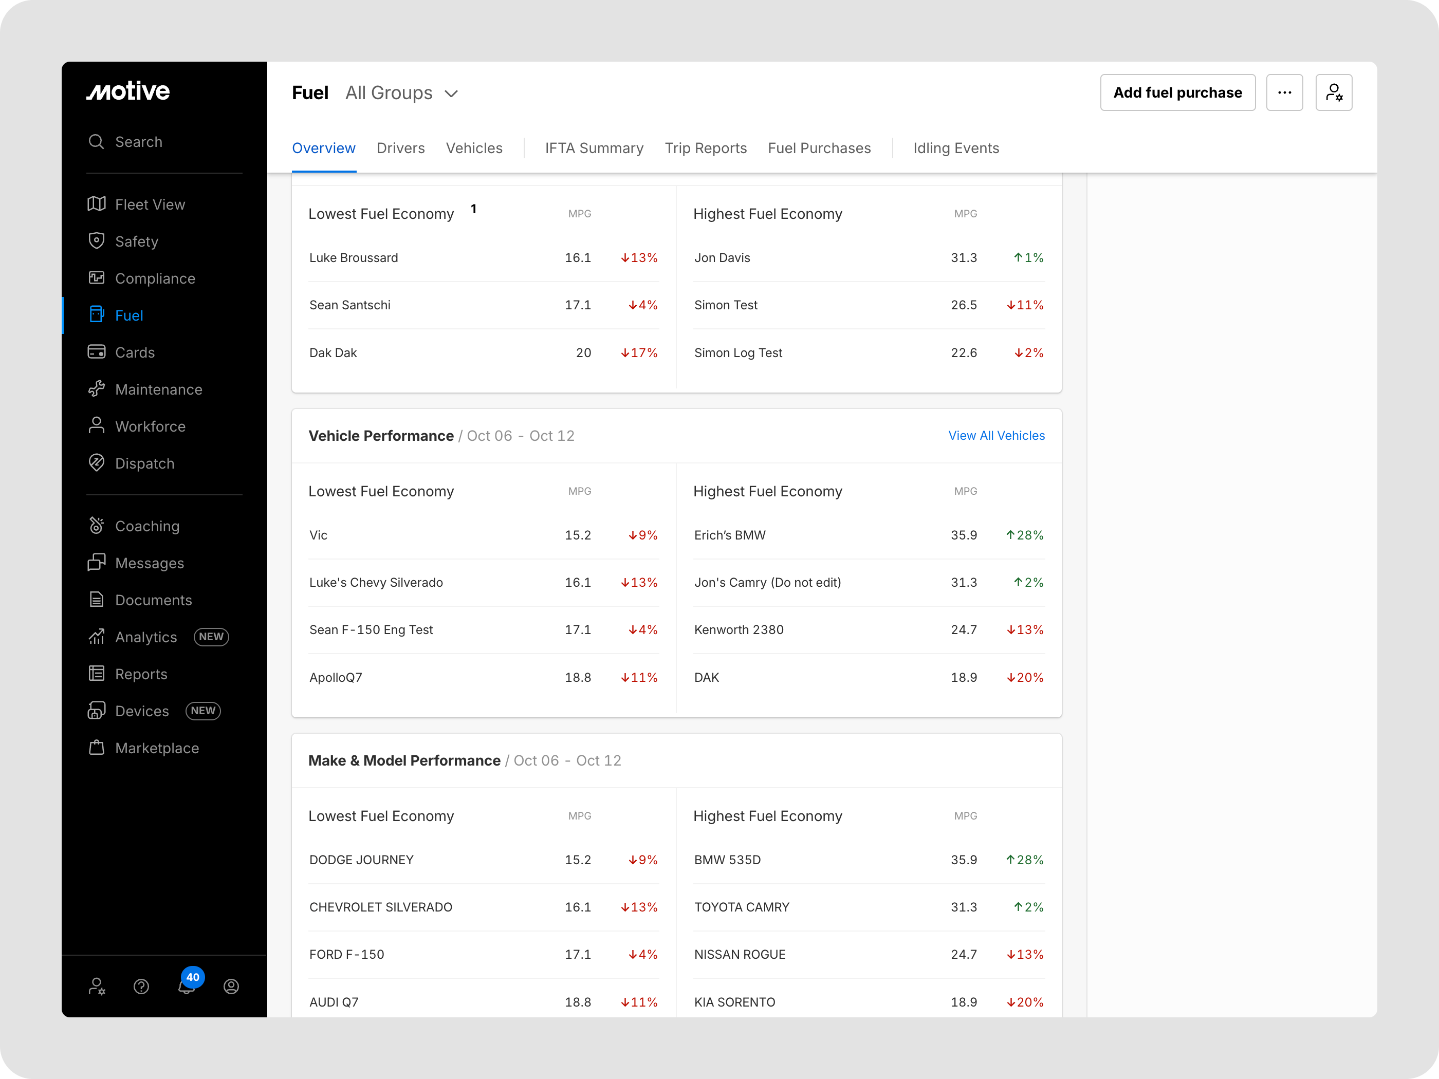Go to the Idling Events tab
Screen dimensions: 1439x1079
click(x=955, y=148)
